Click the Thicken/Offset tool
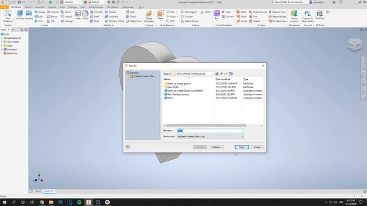The image size is (367, 206). click(114, 21)
